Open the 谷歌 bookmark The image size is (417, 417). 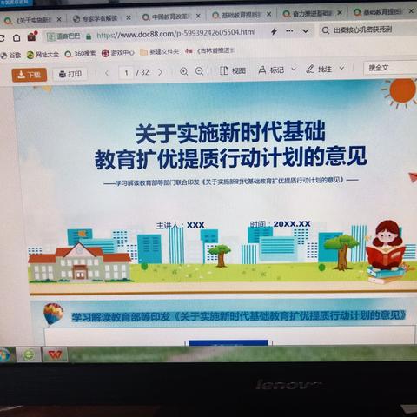coord(10,55)
